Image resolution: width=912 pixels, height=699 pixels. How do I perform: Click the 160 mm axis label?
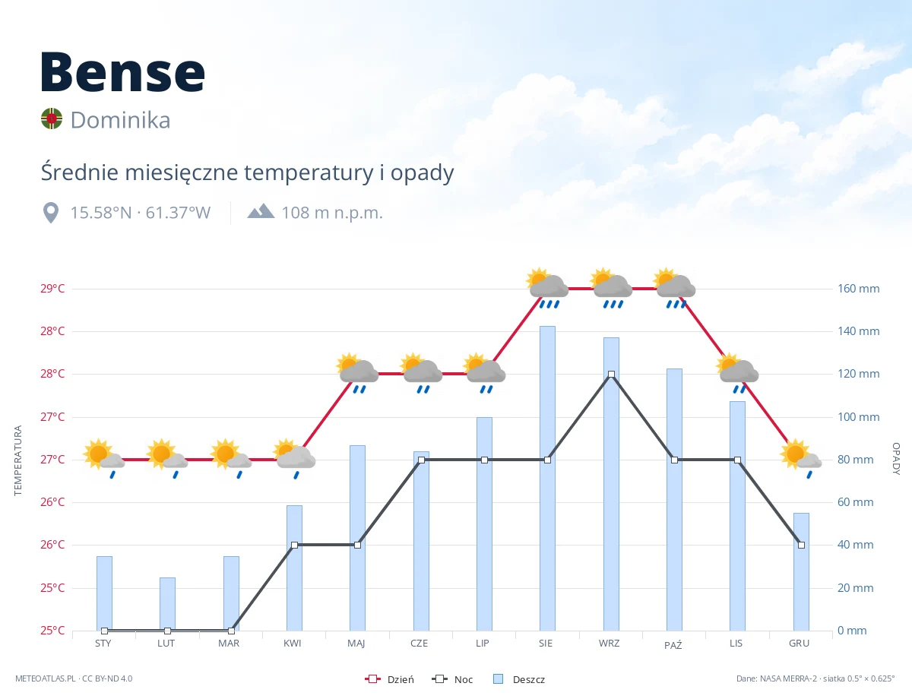pos(859,289)
